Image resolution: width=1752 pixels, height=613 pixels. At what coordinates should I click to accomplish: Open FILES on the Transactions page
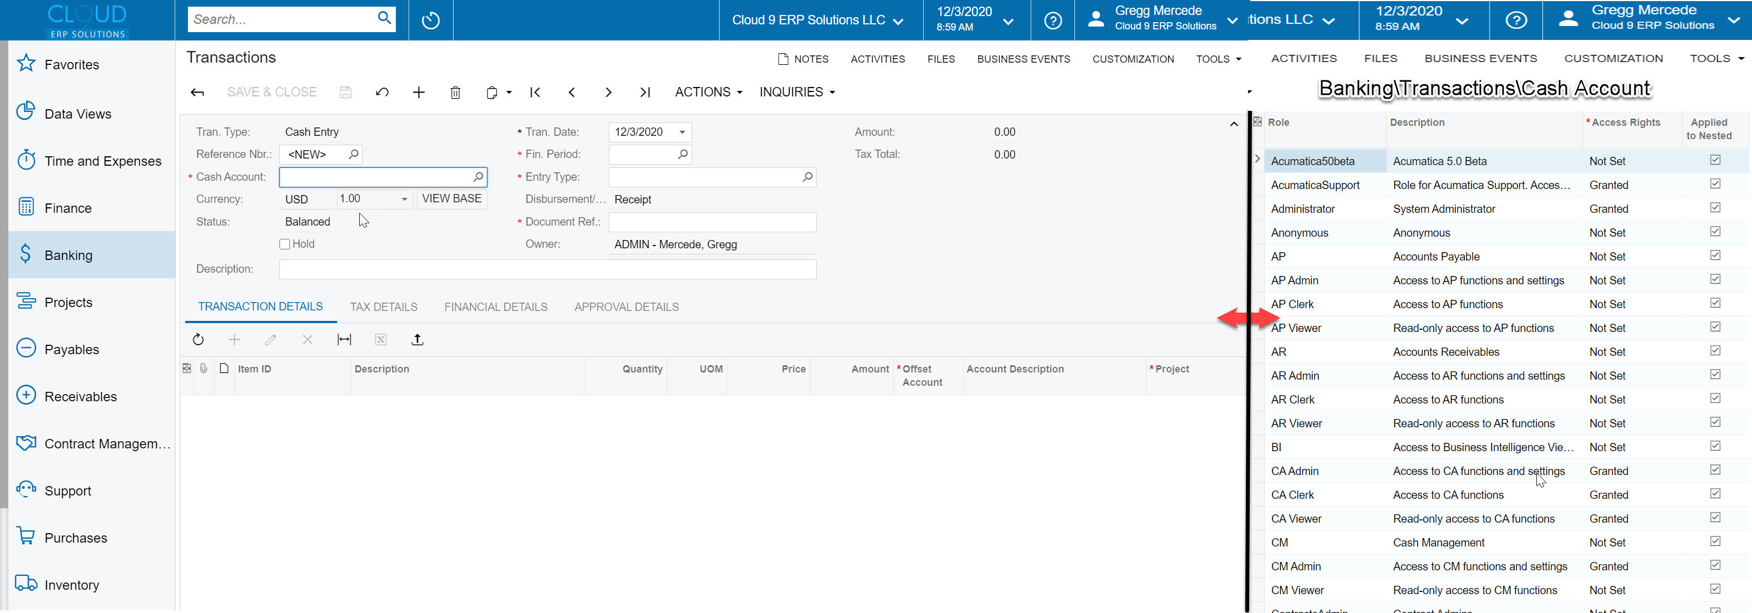tap(941, 59)
